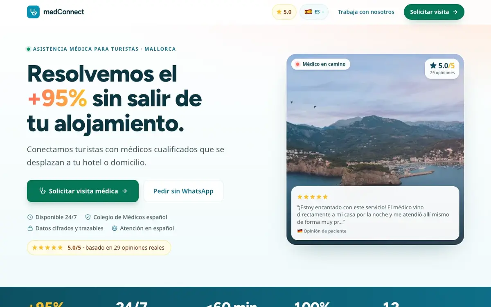Viewport: 491px width, 307px height.
Task: Click the 'Colegio de Médicos español' text
Action: tap(130, 217)
